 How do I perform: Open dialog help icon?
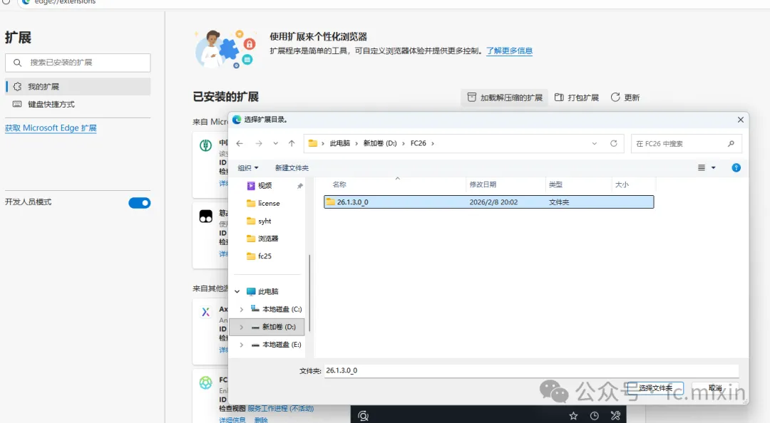[x=736, y=168]
